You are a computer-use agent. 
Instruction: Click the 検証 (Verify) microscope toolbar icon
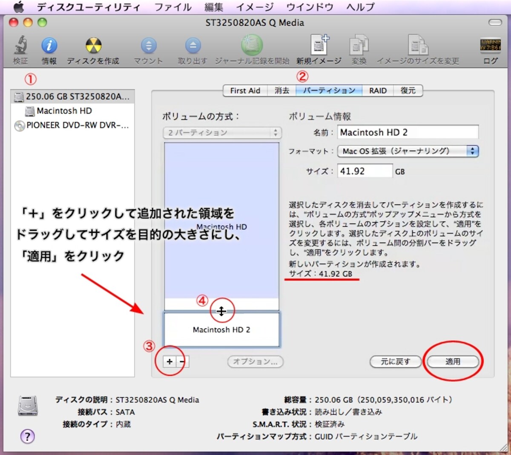20,45
